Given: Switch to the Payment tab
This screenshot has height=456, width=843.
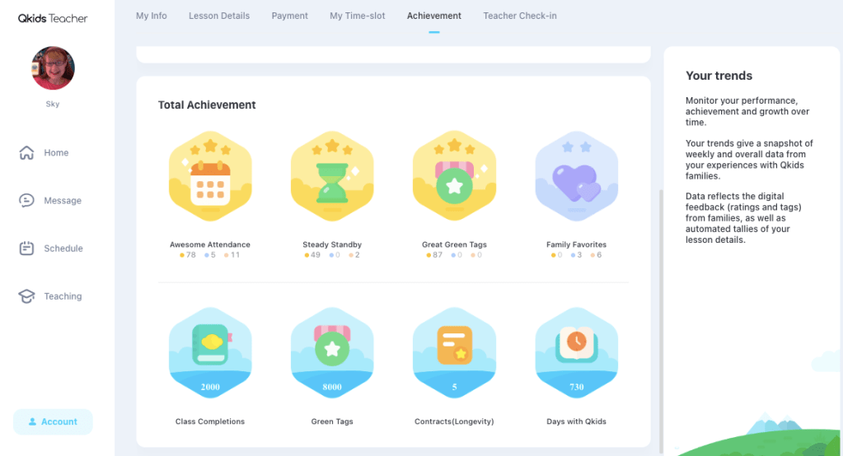Looking at the screenshot, I should pos(290,16).
